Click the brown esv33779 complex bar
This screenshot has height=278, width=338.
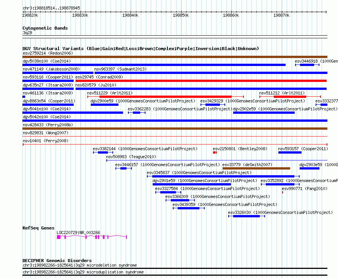256,168
